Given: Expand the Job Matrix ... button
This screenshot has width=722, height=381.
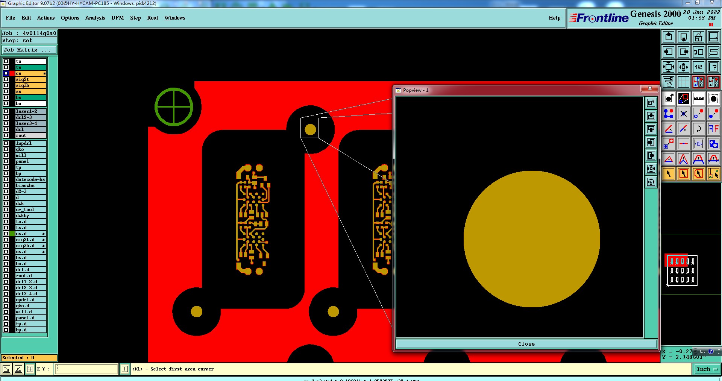Looking at the screenshot, I should pos(29,50).
